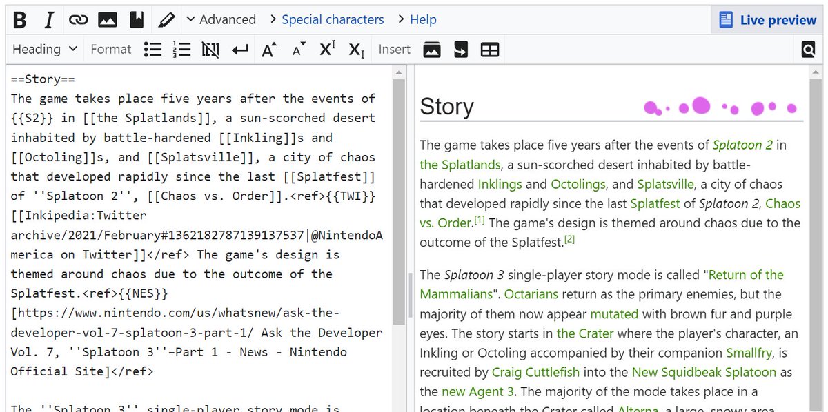Screen dimensions: 828x412
Task: Open footnote reference [2]
Action: [569, 239]
